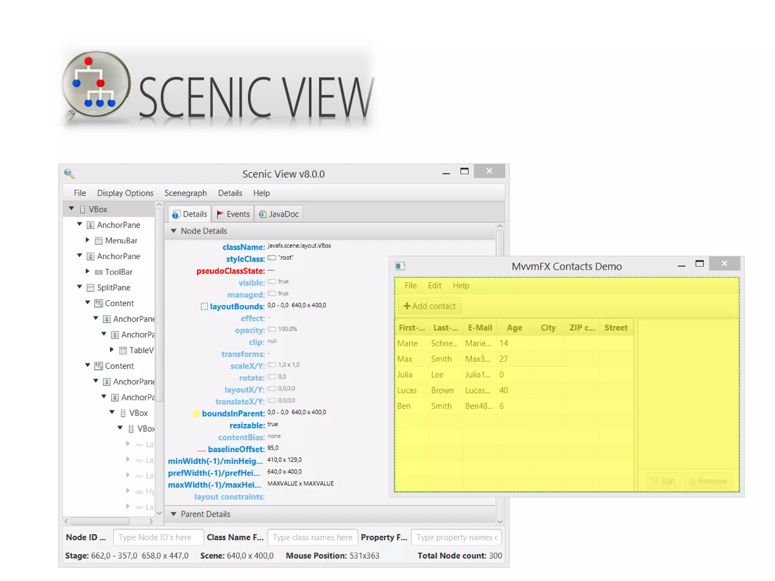Collapse the Node Details section
The width and height of the screenshot is (775, 581).
coord(174,231)
